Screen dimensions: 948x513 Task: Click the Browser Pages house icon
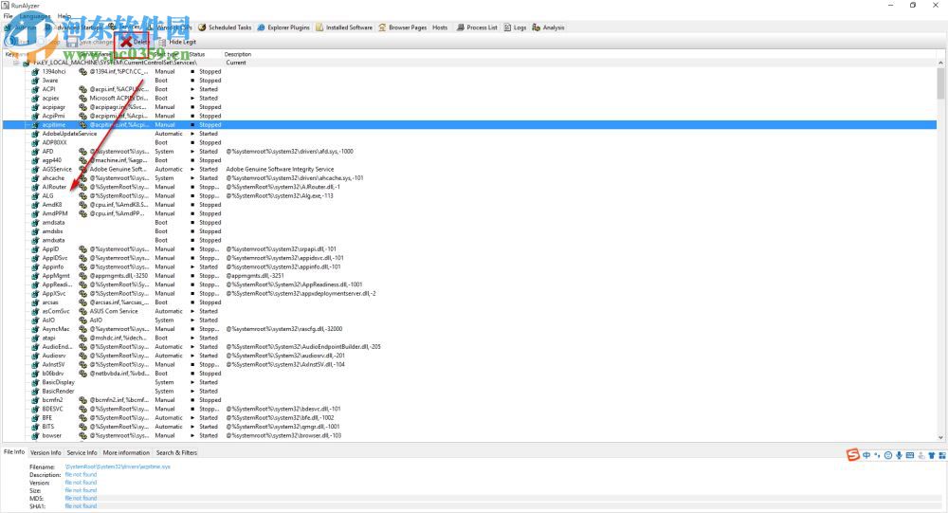(x=382, y=27)
